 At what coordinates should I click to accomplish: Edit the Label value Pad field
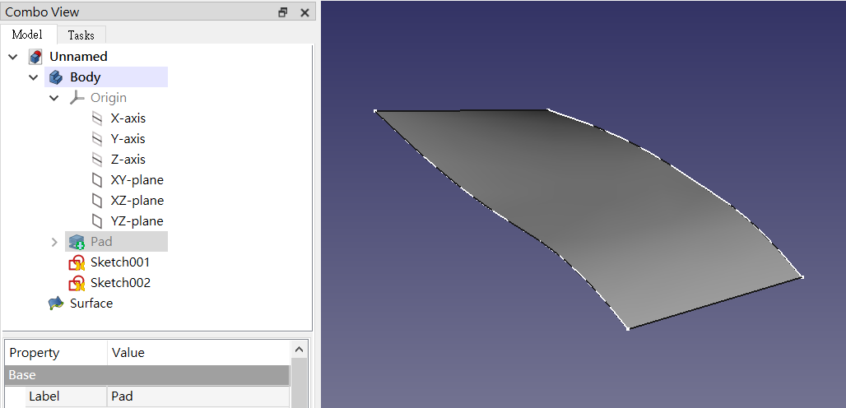198,396
